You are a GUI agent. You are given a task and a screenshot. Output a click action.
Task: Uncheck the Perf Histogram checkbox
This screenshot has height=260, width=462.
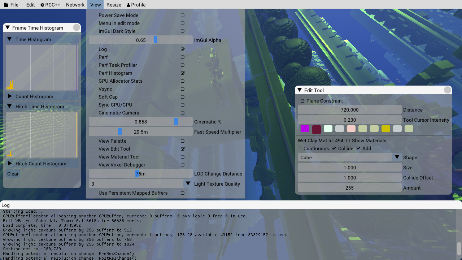183,73
